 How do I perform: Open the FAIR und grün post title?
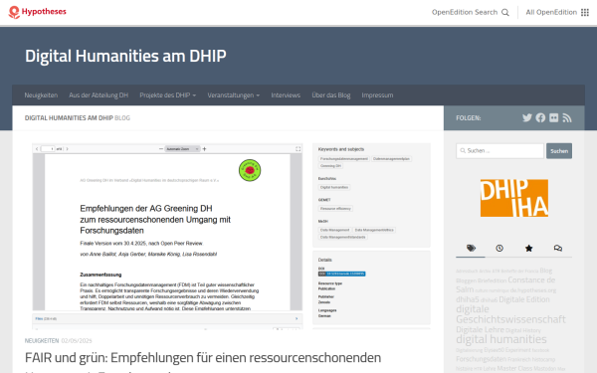[x=203, y=357]
